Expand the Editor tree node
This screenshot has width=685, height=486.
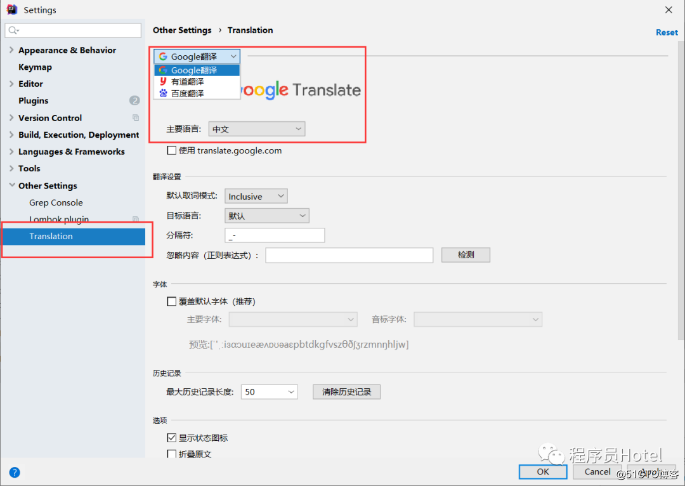pos(11,84)
